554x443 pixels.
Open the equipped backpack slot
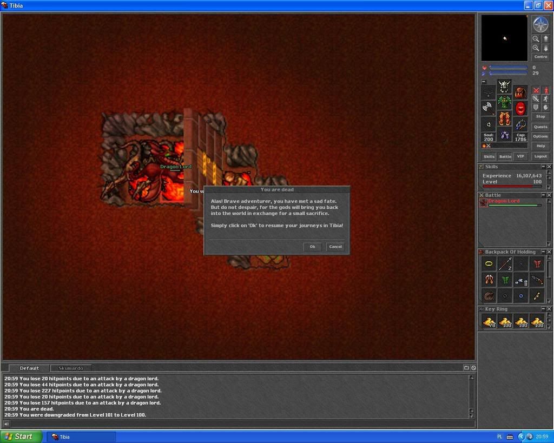[520, 92]
